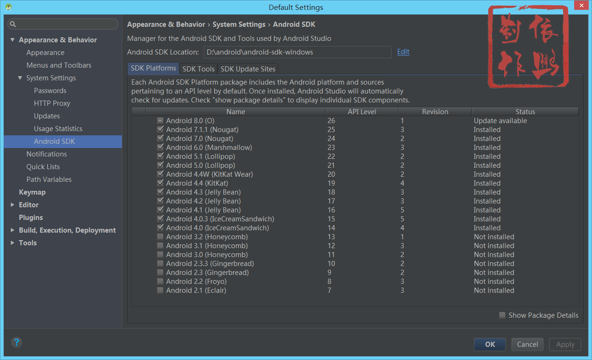Viewport: 592px width, 360px height.
Task: Select Quick Lists in sidebar
Action: [43, 167]
